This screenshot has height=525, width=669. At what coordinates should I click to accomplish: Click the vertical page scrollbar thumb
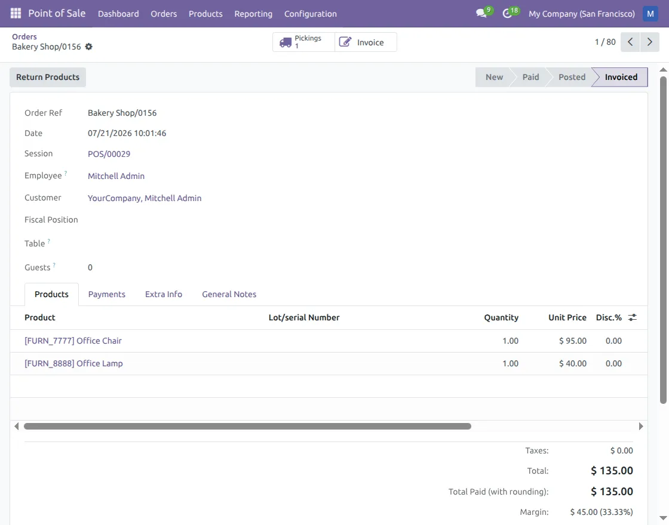[x=663, y=240]
